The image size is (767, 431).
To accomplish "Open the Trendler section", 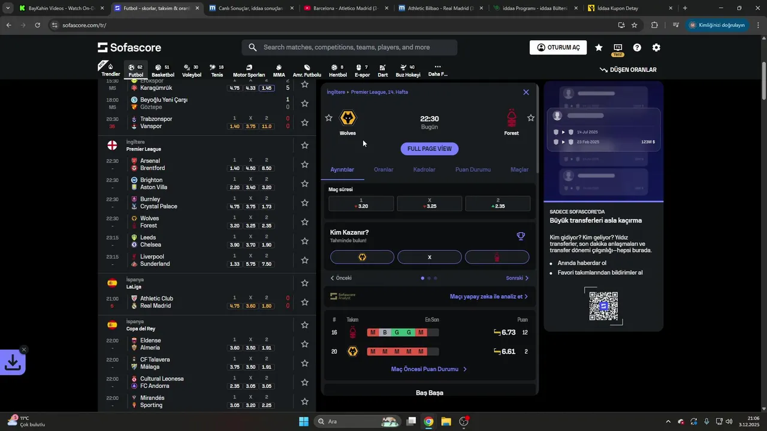I will (110, 70).
